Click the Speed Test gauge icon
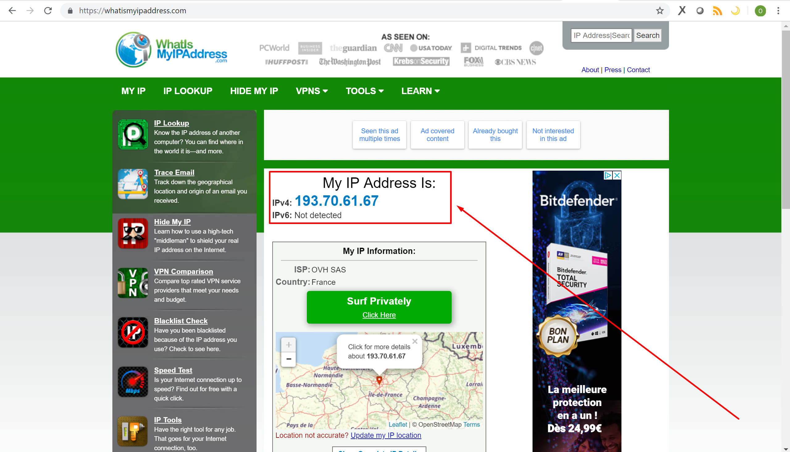The image size is (790, 452). point(133,382)
